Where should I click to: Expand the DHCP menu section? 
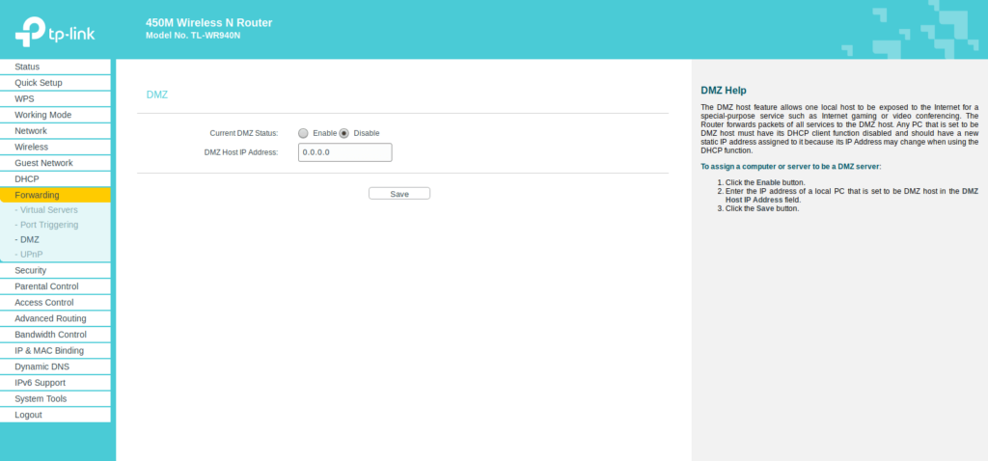(27, 179)
